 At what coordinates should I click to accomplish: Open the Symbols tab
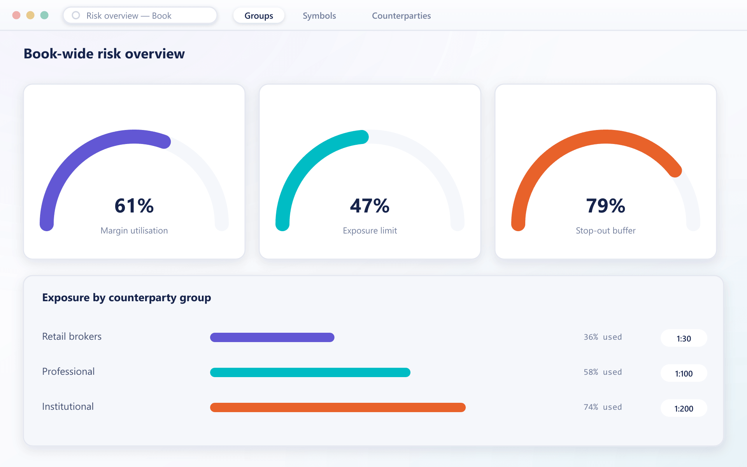[x=319, y=16]
